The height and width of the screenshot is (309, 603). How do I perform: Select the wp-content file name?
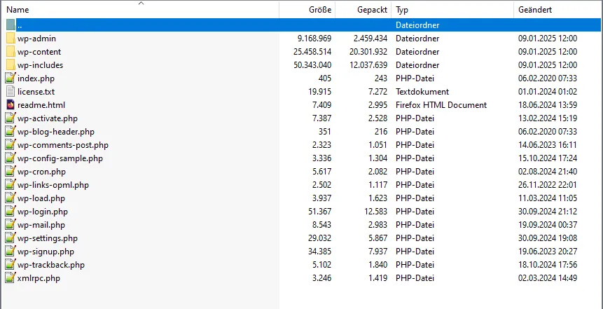click(39, 52)
